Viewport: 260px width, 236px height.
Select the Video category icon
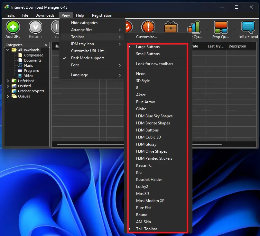coord(20,76)
